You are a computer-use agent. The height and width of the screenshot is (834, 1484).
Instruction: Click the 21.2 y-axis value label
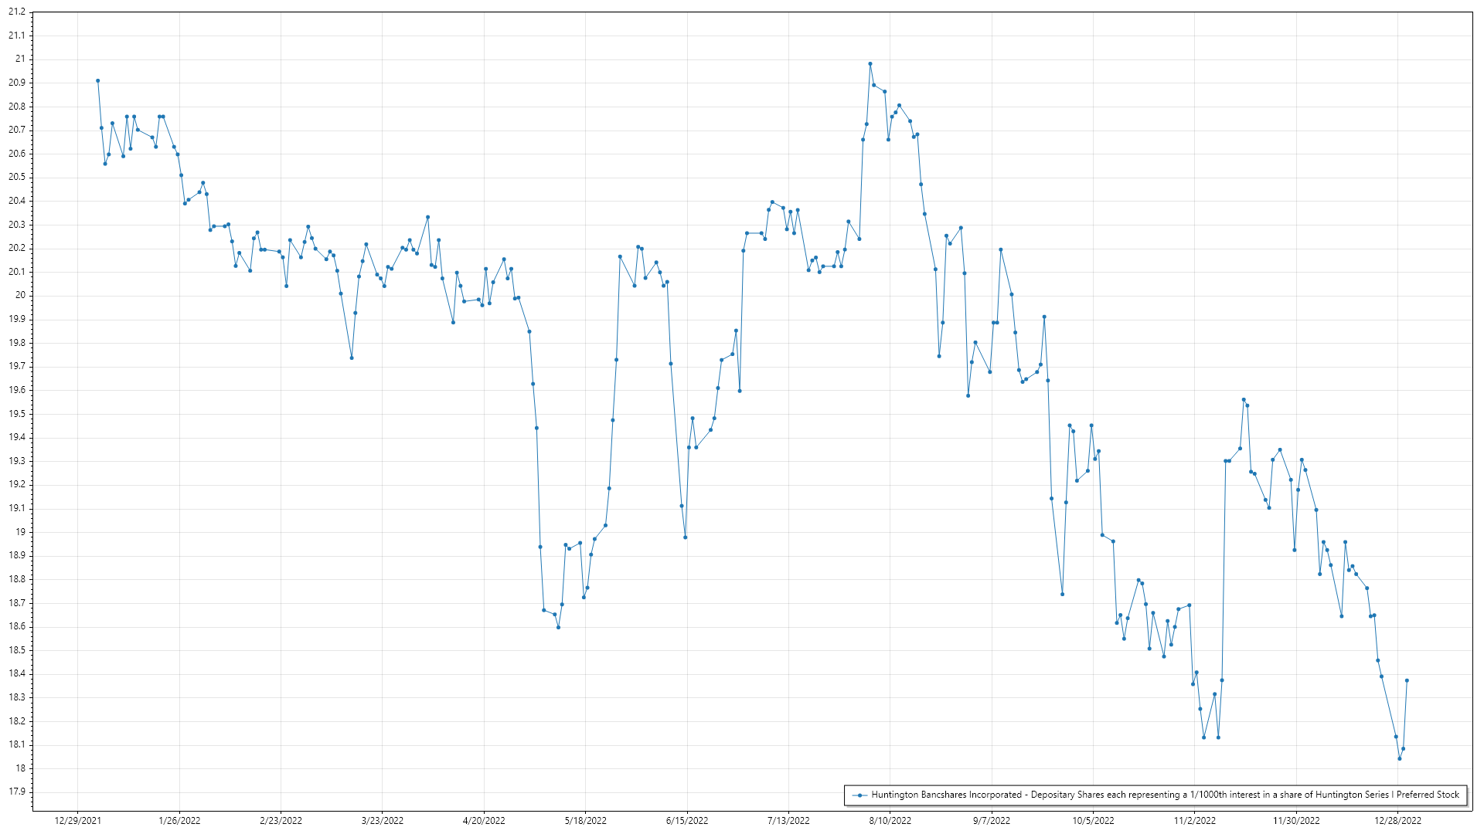point(16,12)
